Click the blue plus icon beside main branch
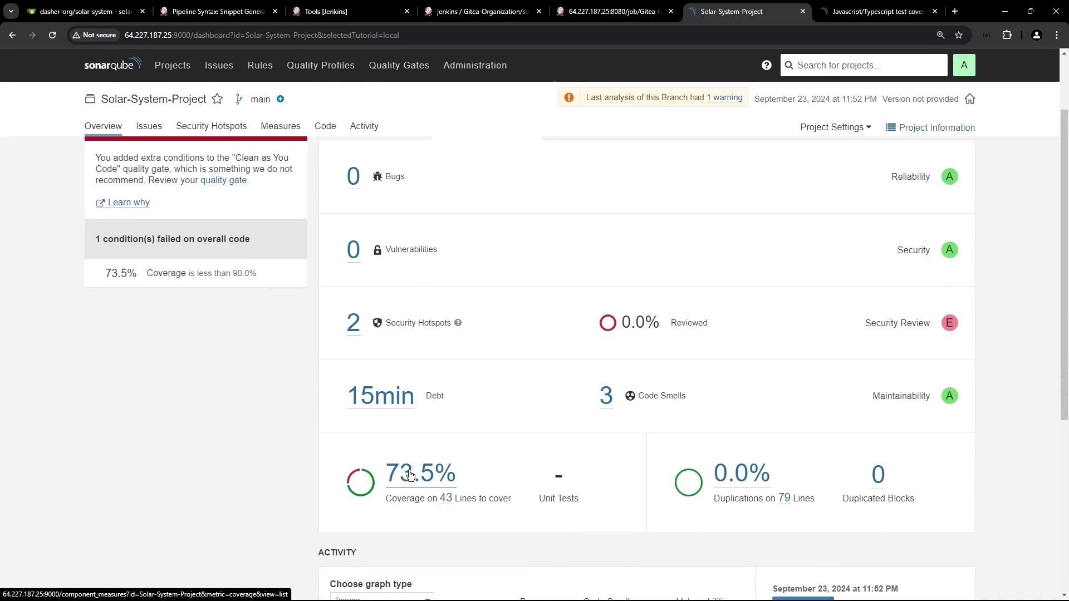The width and height of the screenshot is (1069, 601). click(x=281, y=99)
